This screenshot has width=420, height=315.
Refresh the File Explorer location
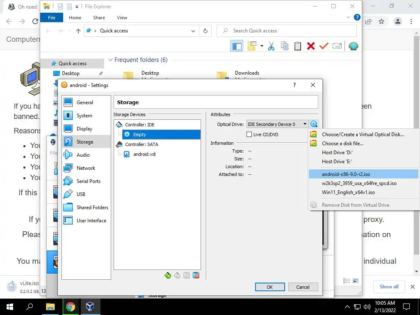tap(205, 31)
